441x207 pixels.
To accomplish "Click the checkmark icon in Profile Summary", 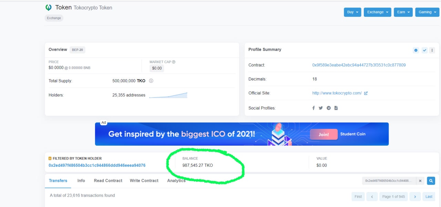I will click(424, 50).
